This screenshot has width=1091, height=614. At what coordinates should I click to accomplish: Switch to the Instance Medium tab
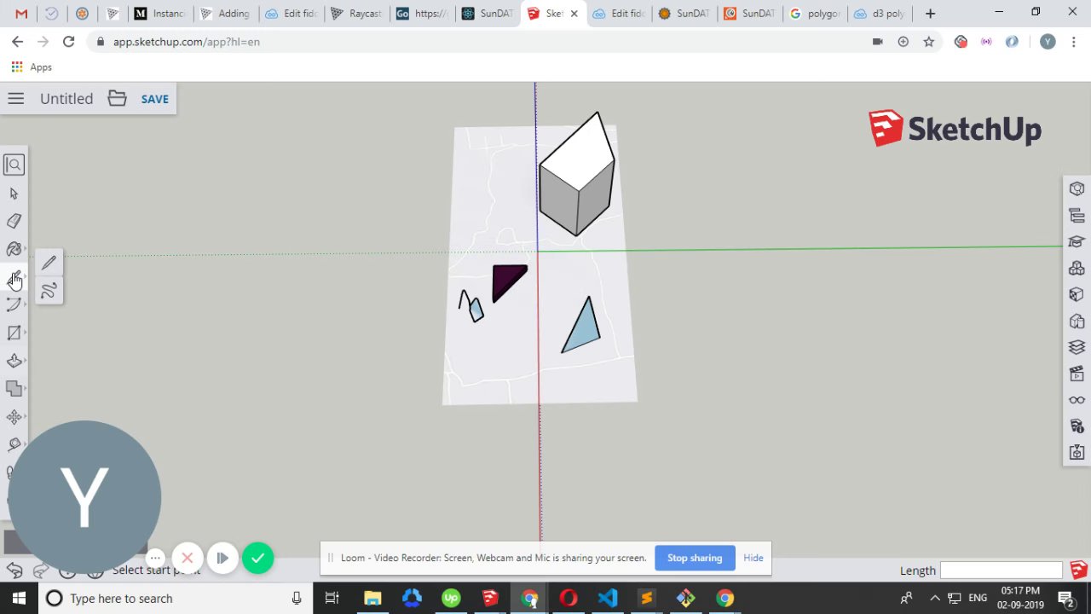(161, 14)
